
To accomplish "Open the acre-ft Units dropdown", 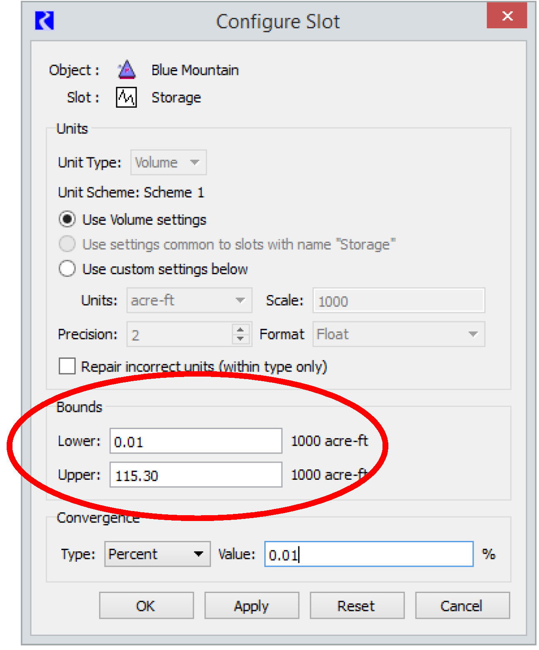I will point(189,300).
